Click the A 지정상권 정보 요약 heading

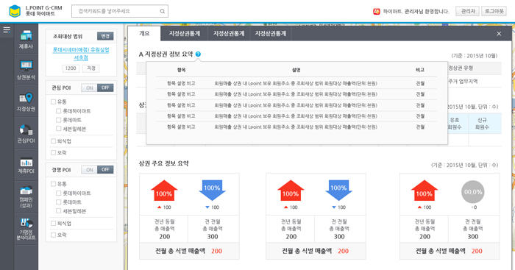[x=166, y=54]
